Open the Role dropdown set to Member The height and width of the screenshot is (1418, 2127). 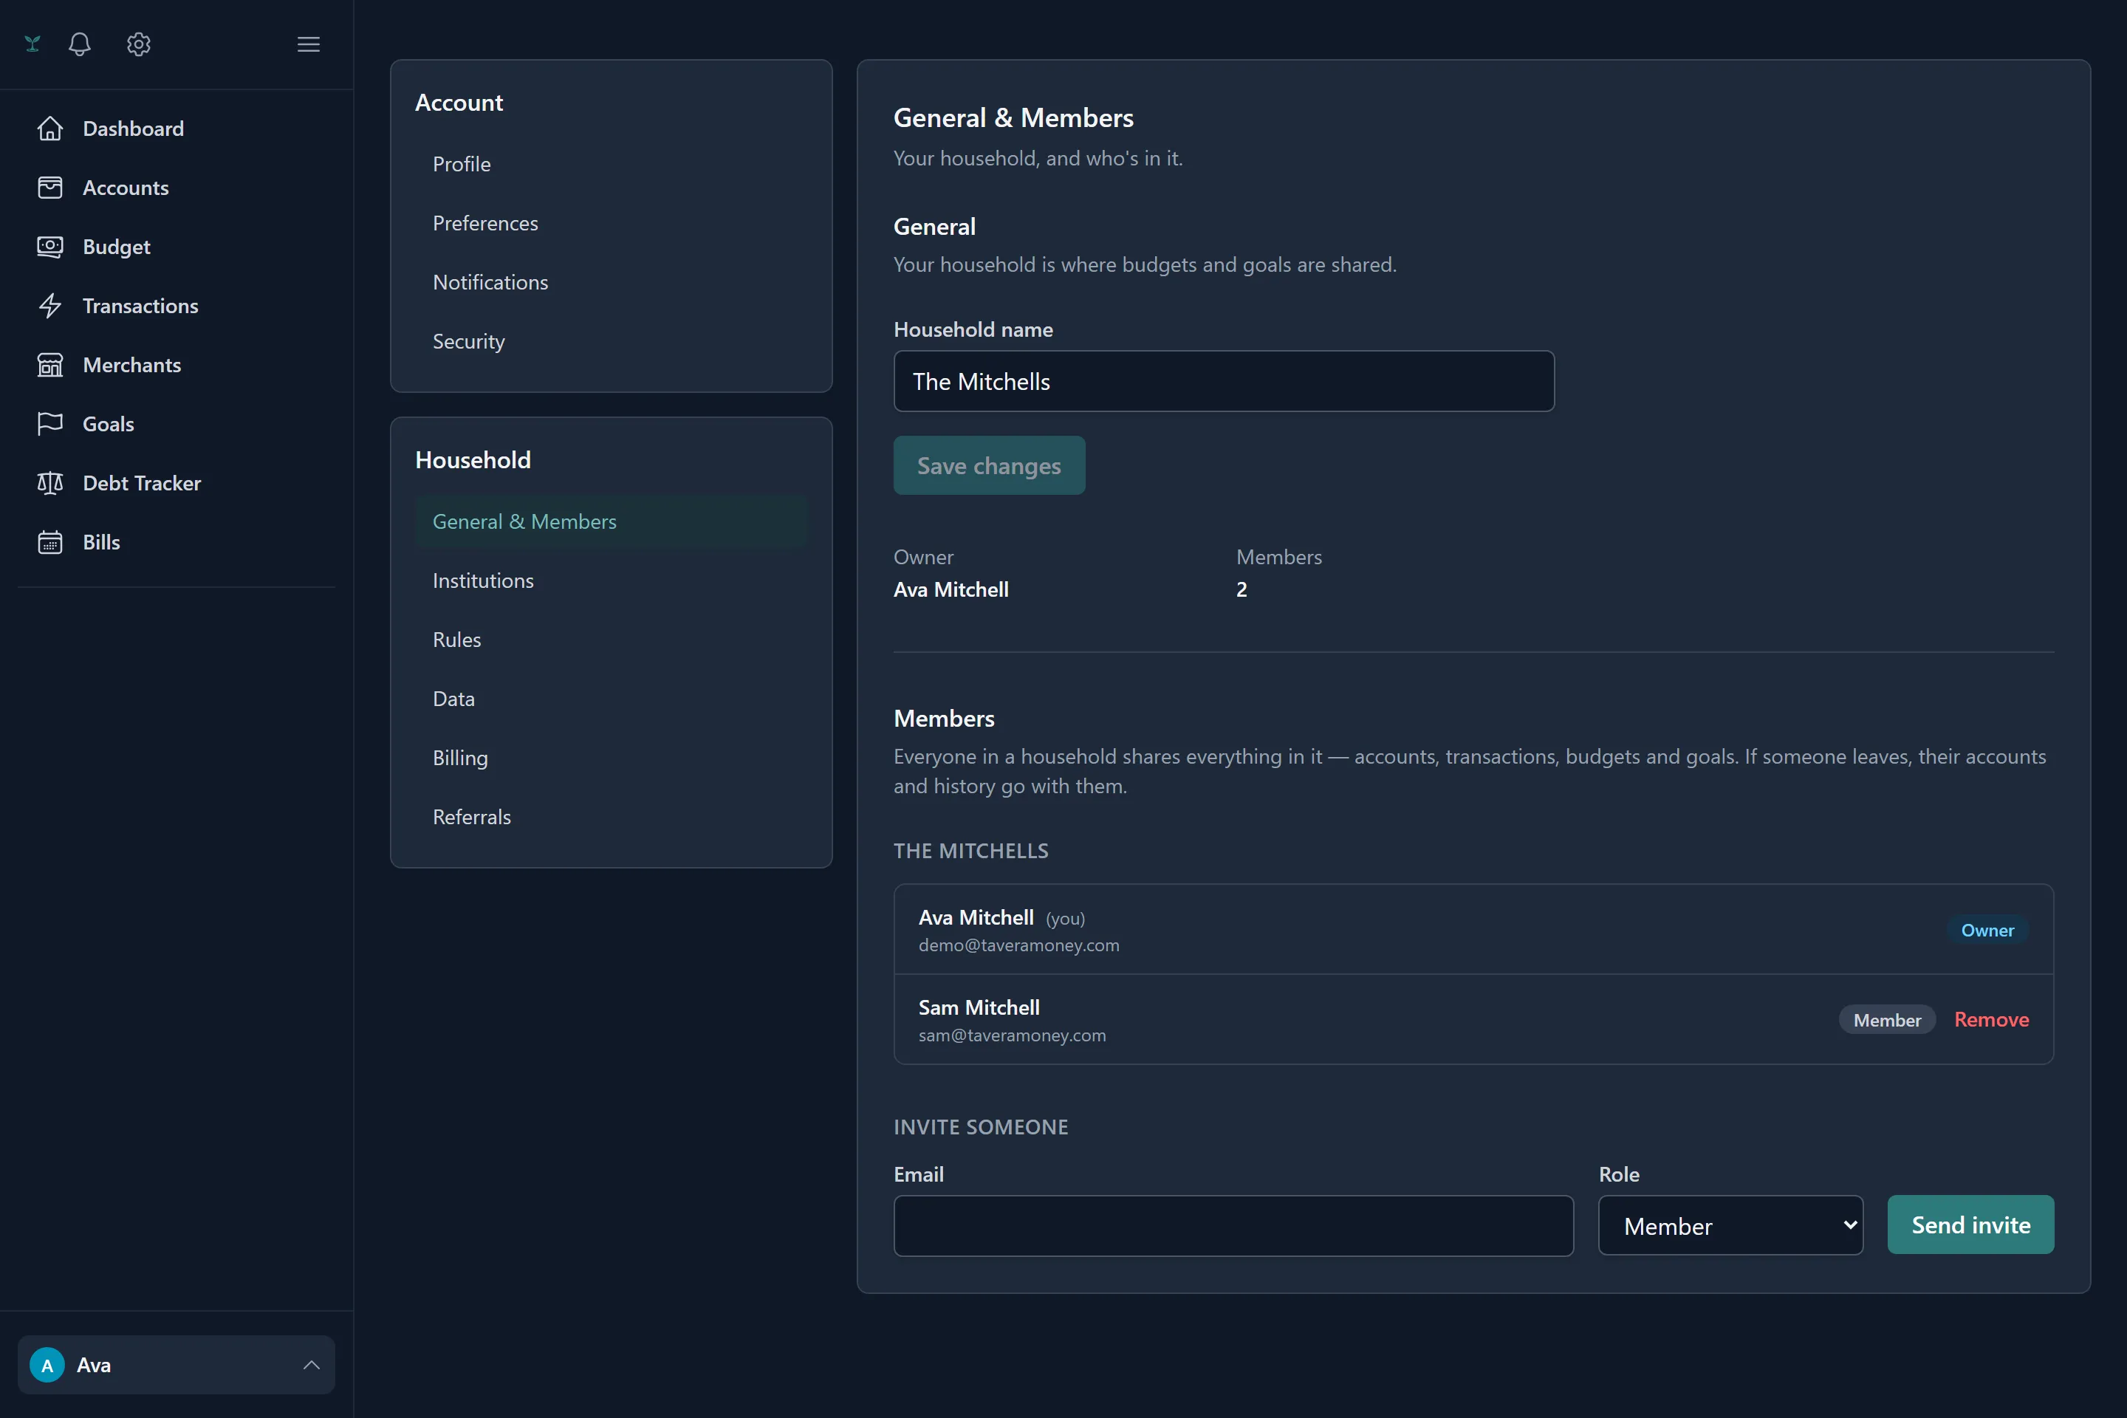pyautogui.click(x=1730, y=1225)
